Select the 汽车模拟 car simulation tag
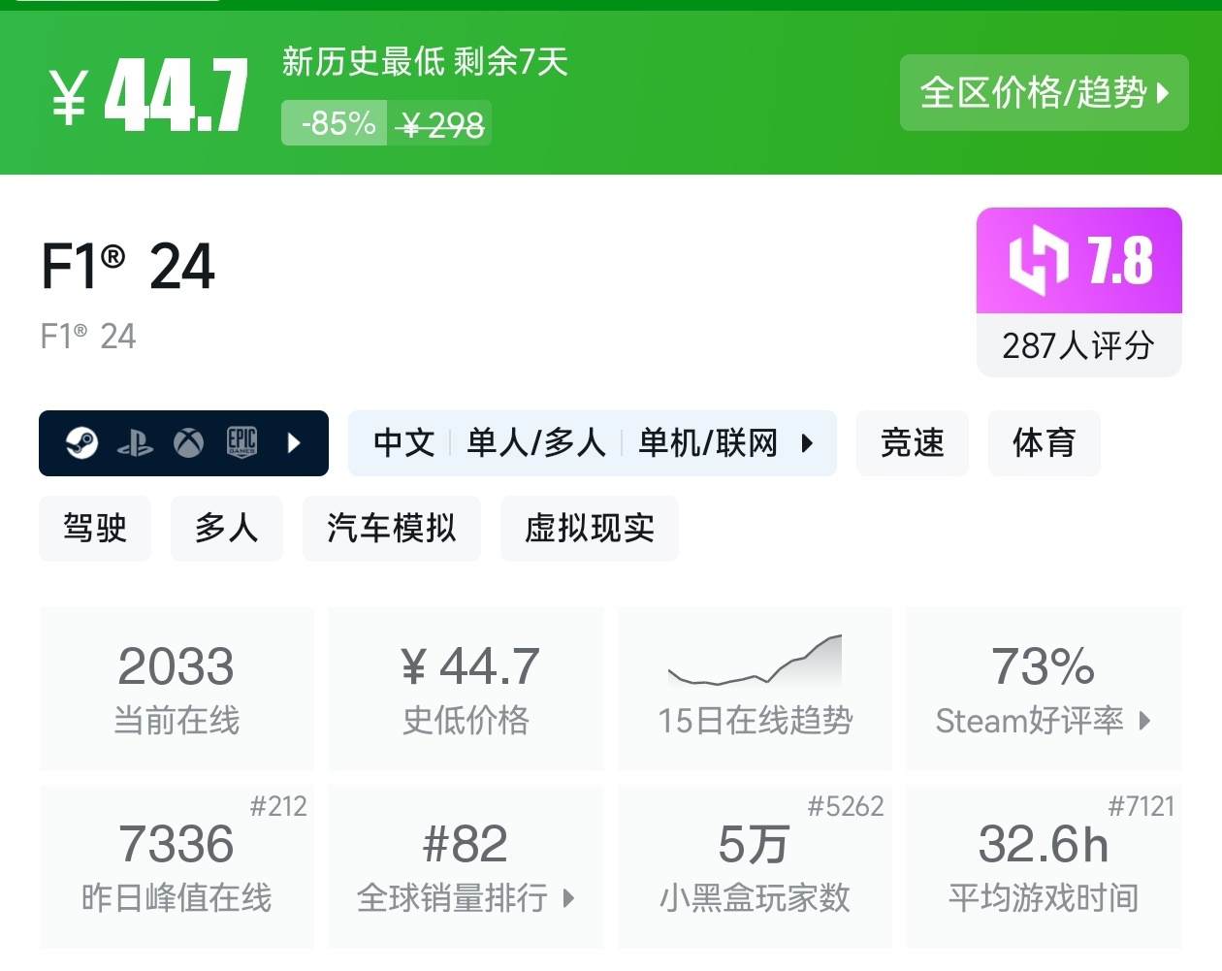1222x971 pixels. [392, 529]
